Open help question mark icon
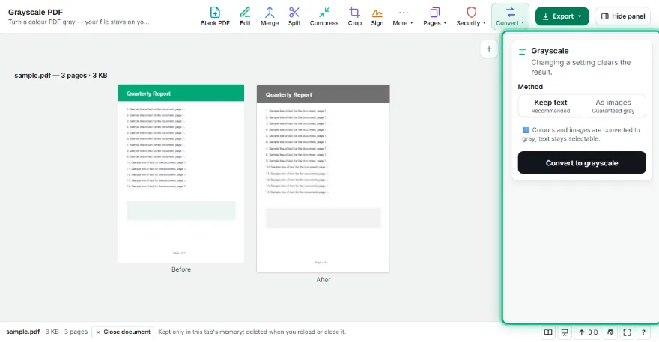The height and width of the screenshot is (342, 659). pyautogui.click(x=643, y=332)
